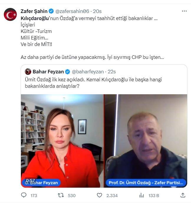Click the 0:57 video duration label

click(30, 181)
